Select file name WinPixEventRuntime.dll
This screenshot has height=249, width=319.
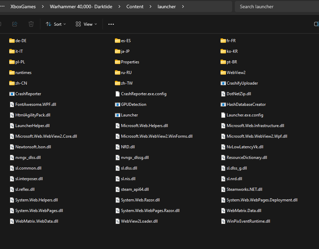pyautogui.click(x=249, y=221)
